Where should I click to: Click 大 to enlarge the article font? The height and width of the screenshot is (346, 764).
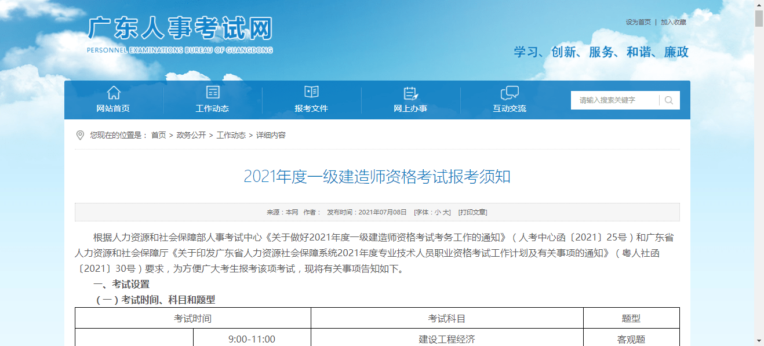[446, 212]
